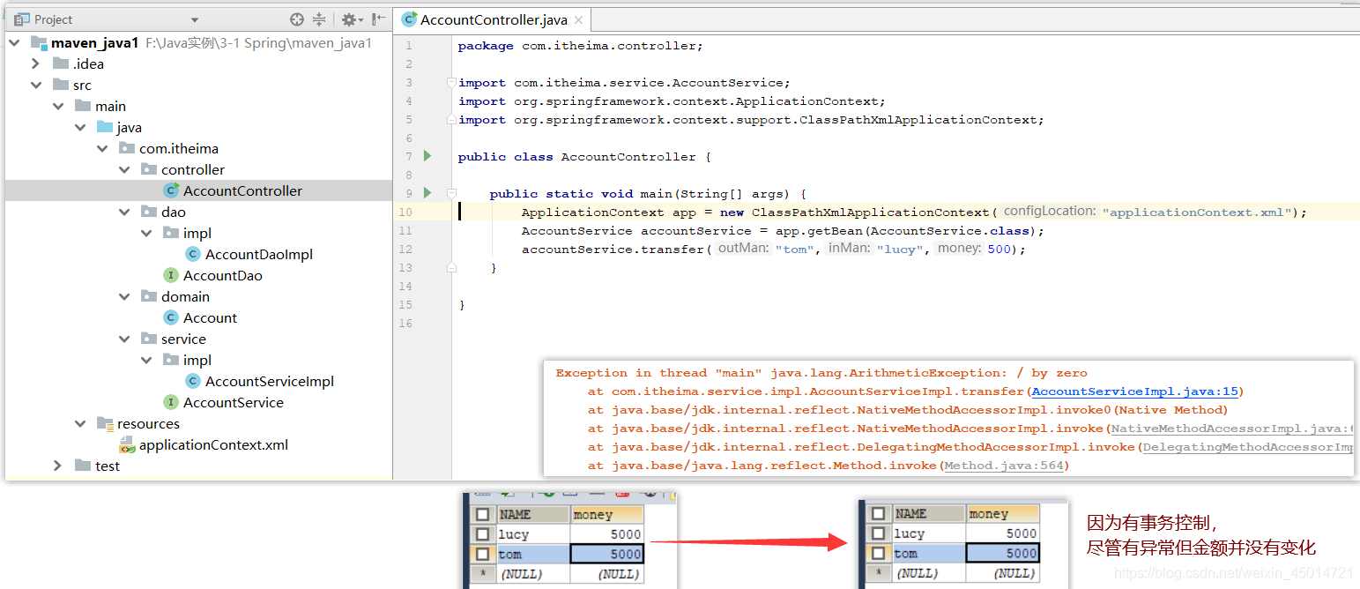Screen dimensions: 1360x589
Task: Click "applicationContext.xml" string in code
Action: pos(1197,212)
